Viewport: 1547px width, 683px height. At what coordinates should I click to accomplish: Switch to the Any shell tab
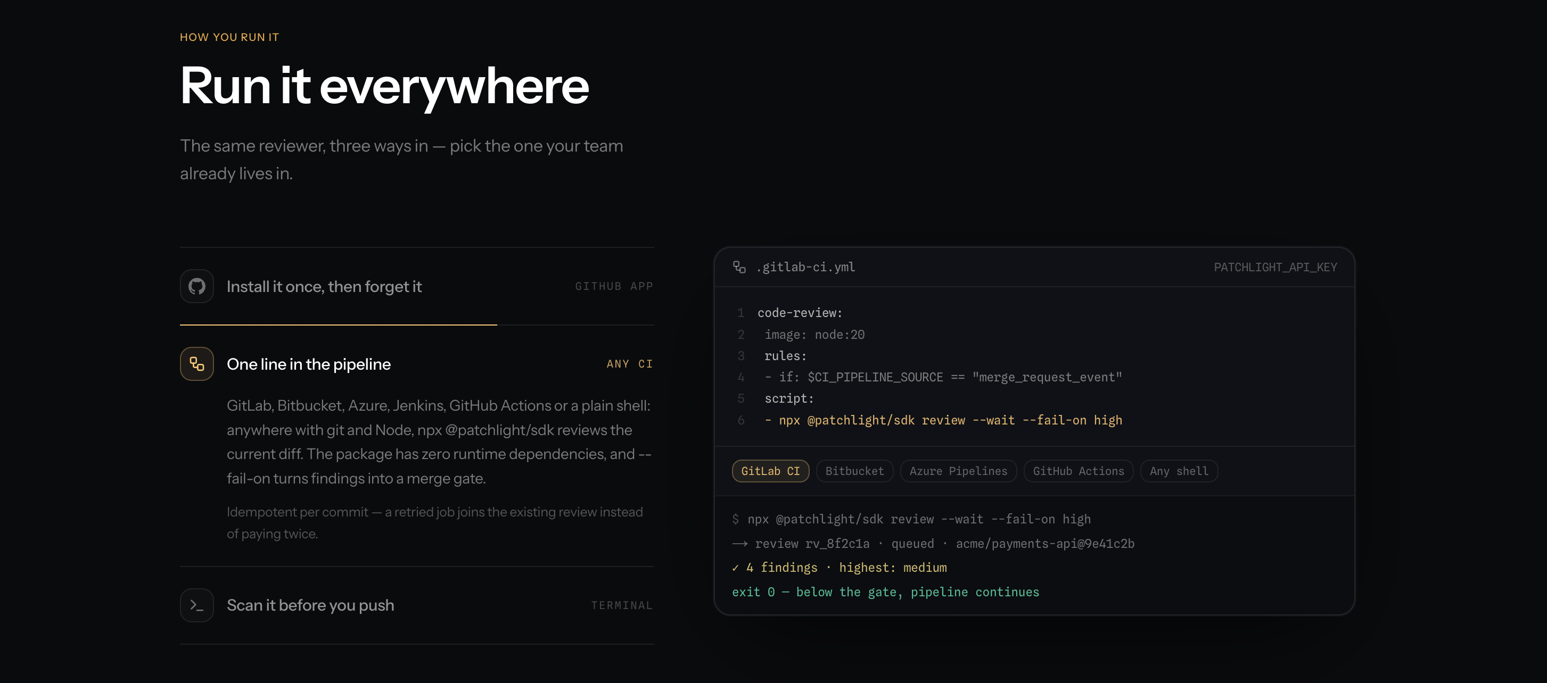[x=1179, y=471]
